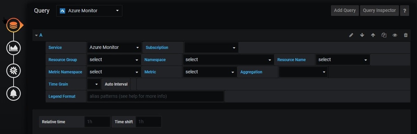
Task: Toggle query A visibility eye icon
Action: tap(395, 35)
